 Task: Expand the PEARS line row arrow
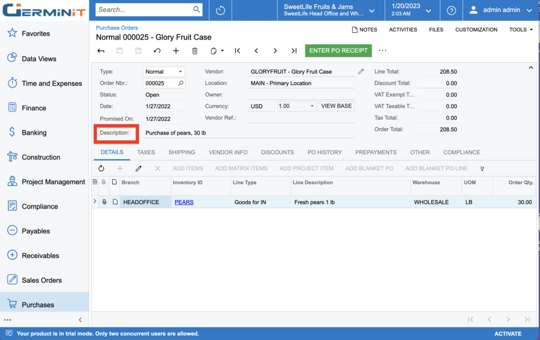(x=95, y=202)
